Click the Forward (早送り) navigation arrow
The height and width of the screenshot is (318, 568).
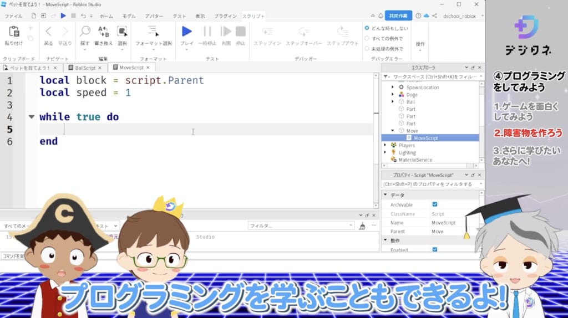[x=65, y=32]
